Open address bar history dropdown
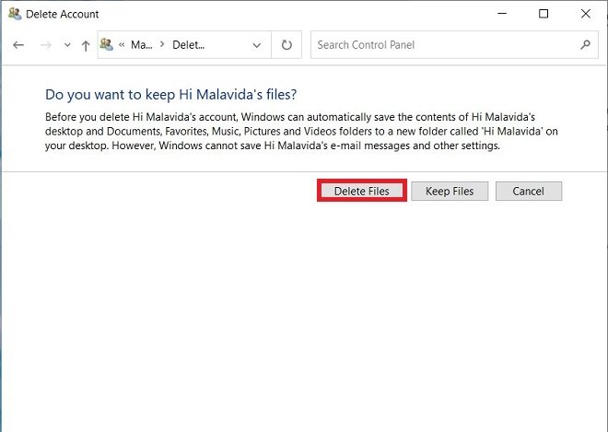The image size is (608, 432). (x=256, y=45)
